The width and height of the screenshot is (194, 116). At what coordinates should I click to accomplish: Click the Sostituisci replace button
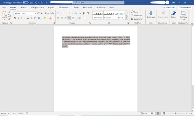coord(136,16)
